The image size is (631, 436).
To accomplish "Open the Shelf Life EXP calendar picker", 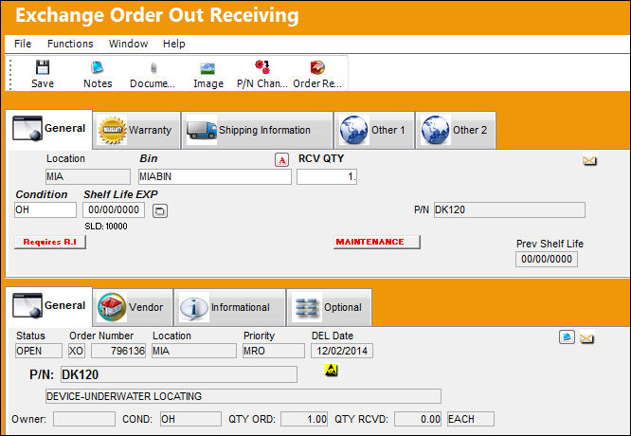I will (x=160, y=210).
